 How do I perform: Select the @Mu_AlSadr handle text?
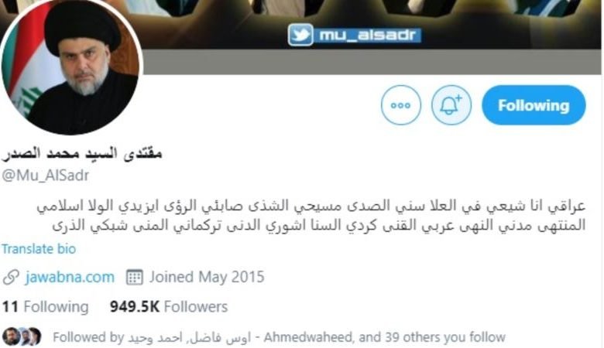(46, 176)
